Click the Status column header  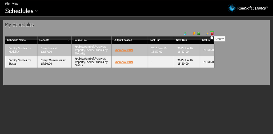(206, 40)
